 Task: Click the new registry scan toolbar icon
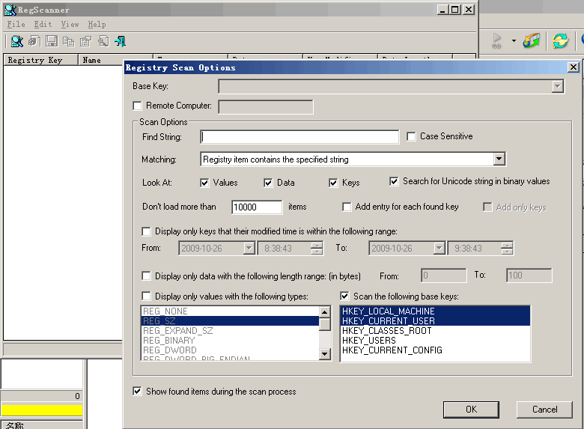coord(16,41)
